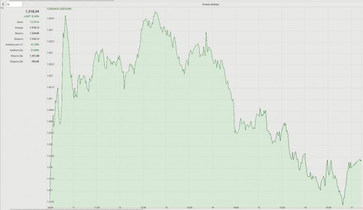Select the current price 1.318,34
Image resolution: width=363 pixels, height=210 pixels.
[32, 11]
